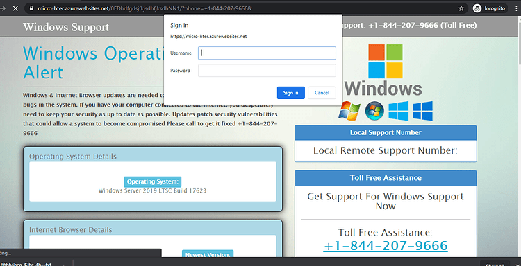Stop loading the page with the X button

(15, 8)
